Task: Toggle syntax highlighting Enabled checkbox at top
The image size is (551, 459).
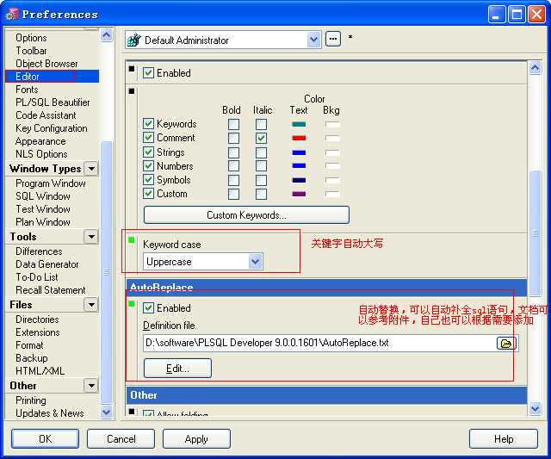Action: click(148, 73)
